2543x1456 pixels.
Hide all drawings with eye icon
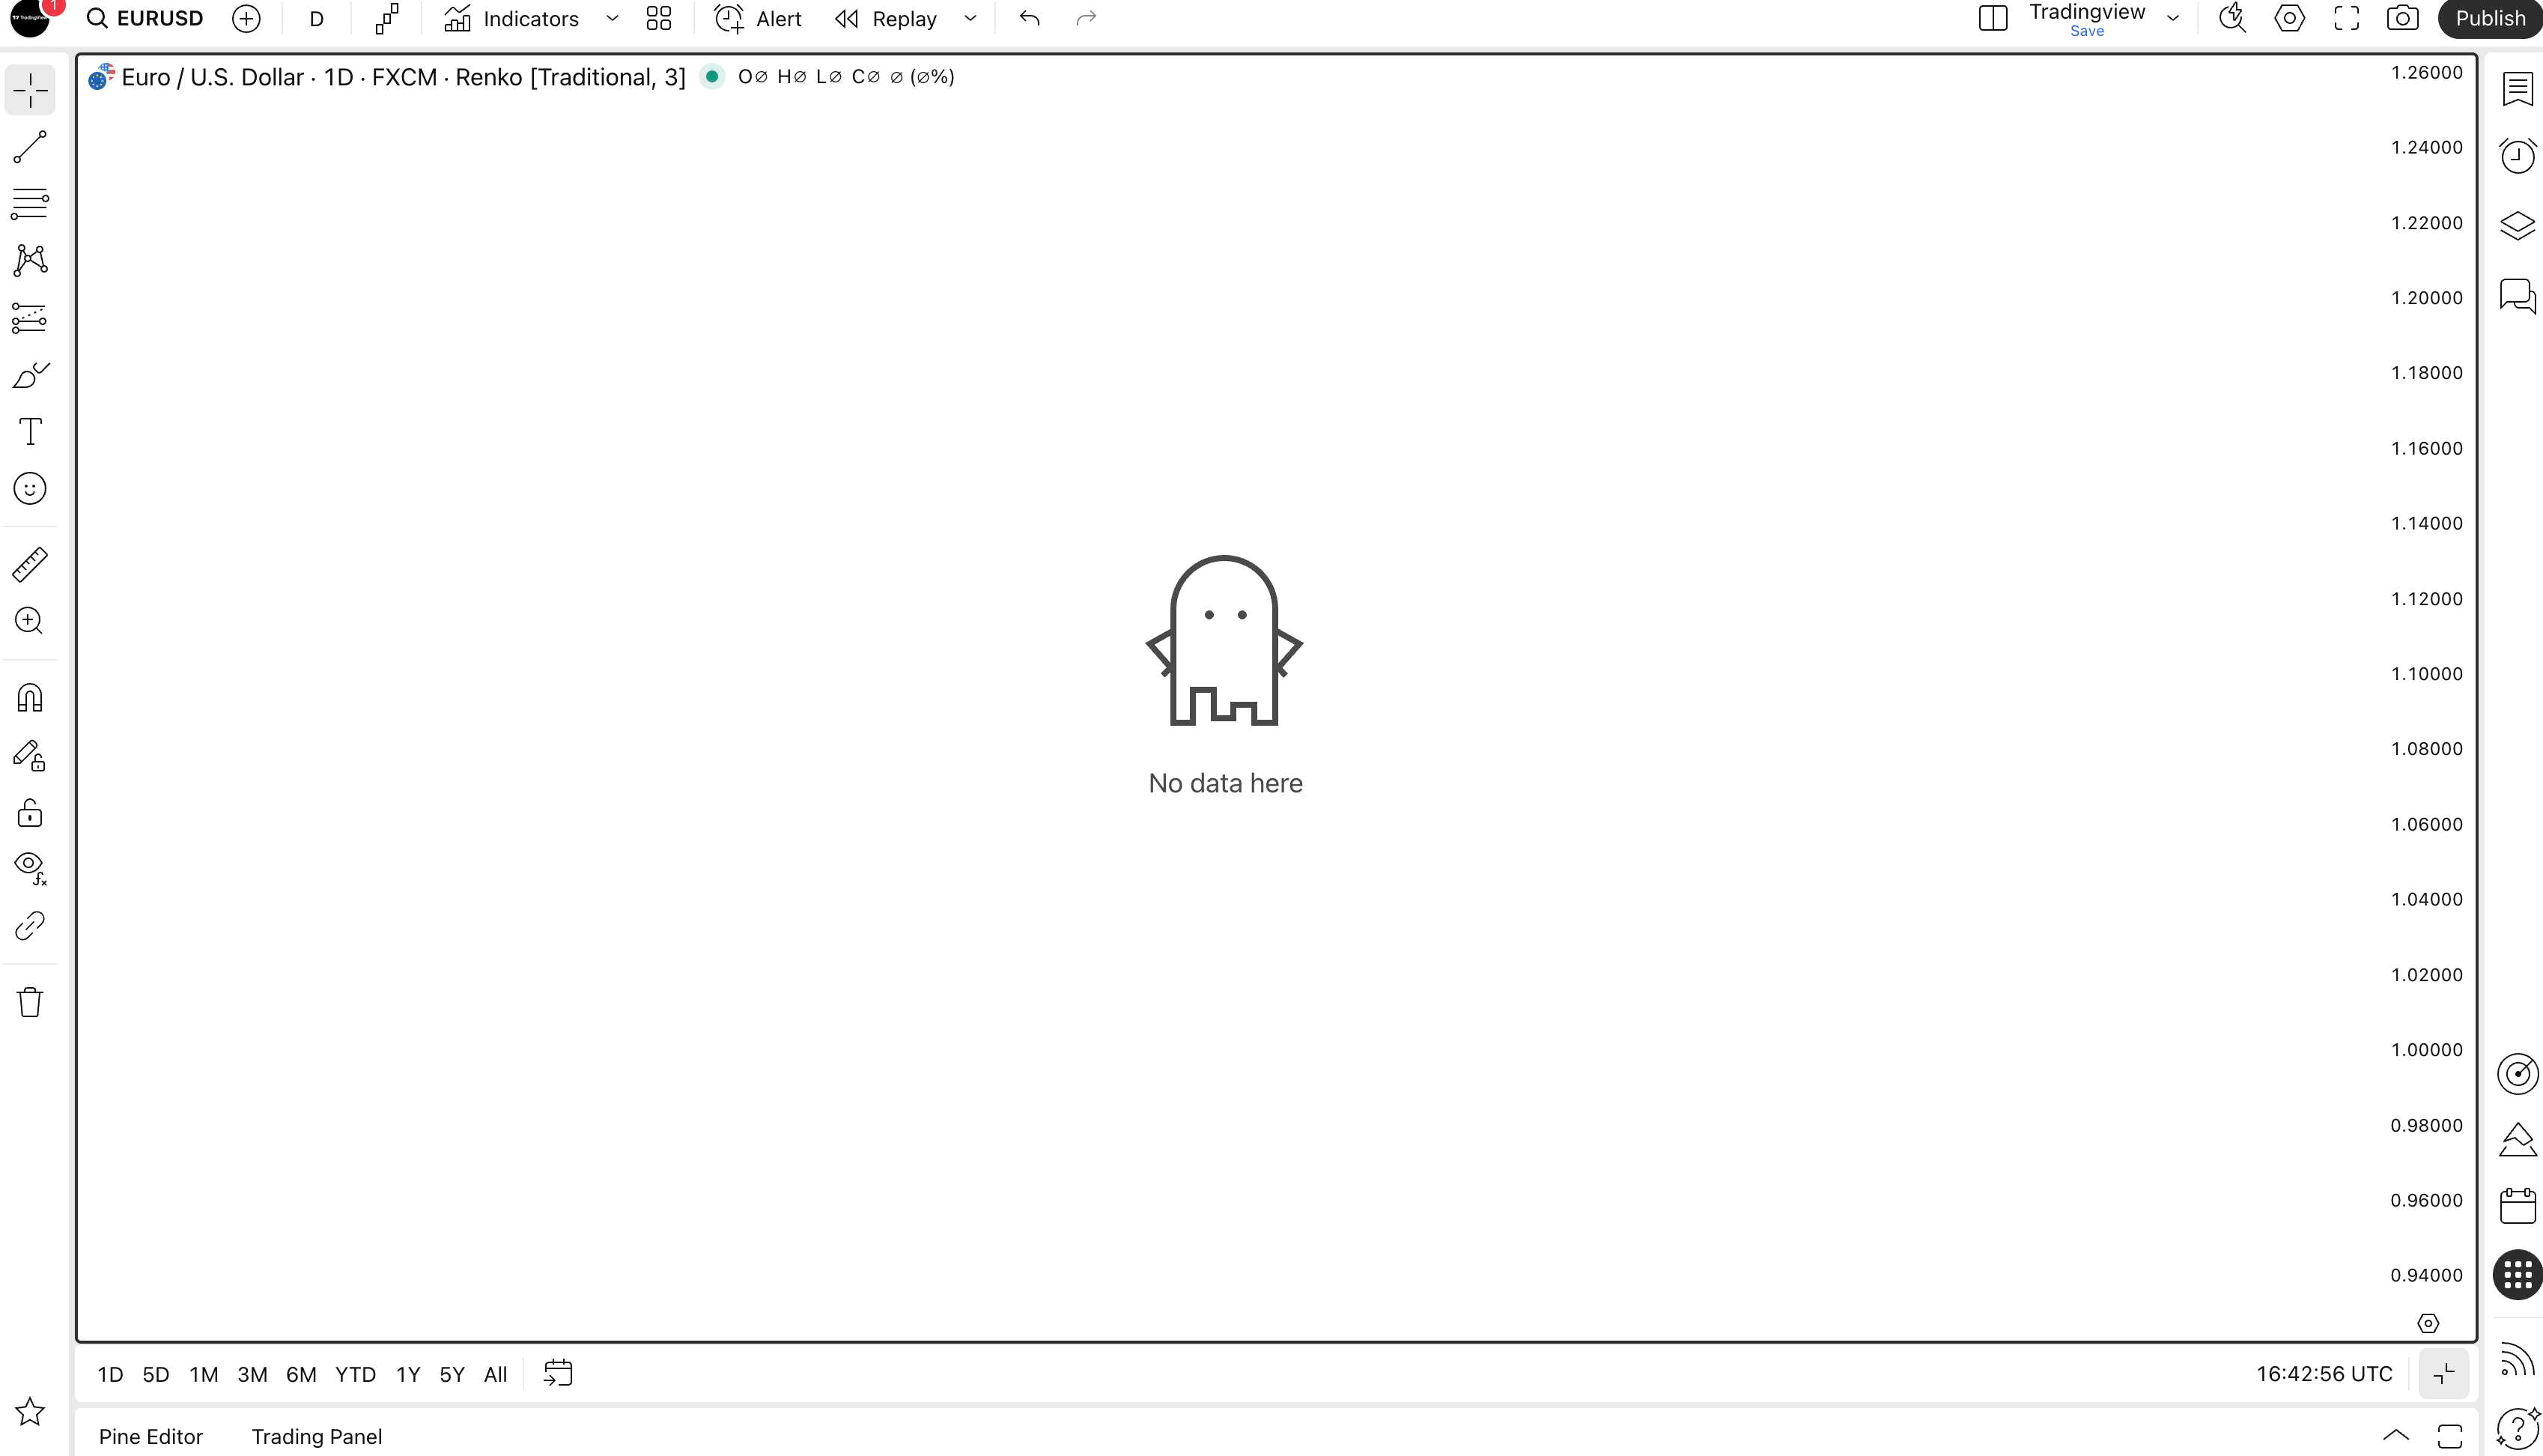(30, 867)
